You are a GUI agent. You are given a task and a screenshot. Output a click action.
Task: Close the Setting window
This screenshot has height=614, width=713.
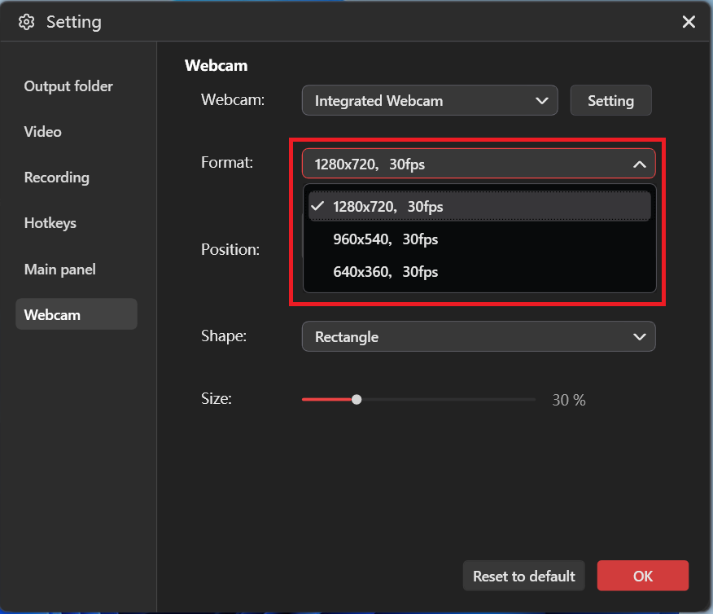click(x=689, y=22)
